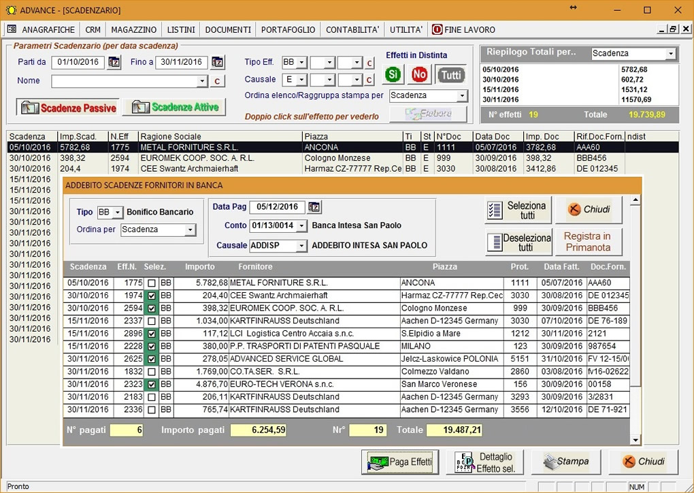The height and width of the screenshot is (493, 694).
Task: Click the Scadenze Attive button
Action: 174,107
